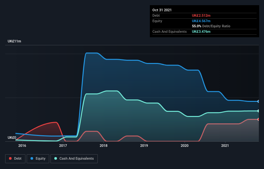Toggle the Debt legend button

coord(15,159)
